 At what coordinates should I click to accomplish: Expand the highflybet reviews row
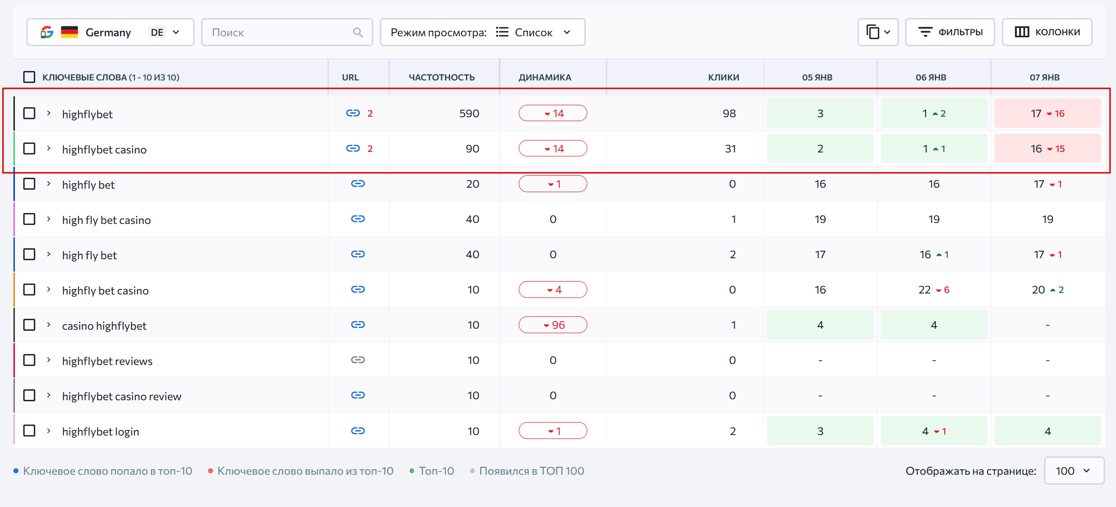49,360
